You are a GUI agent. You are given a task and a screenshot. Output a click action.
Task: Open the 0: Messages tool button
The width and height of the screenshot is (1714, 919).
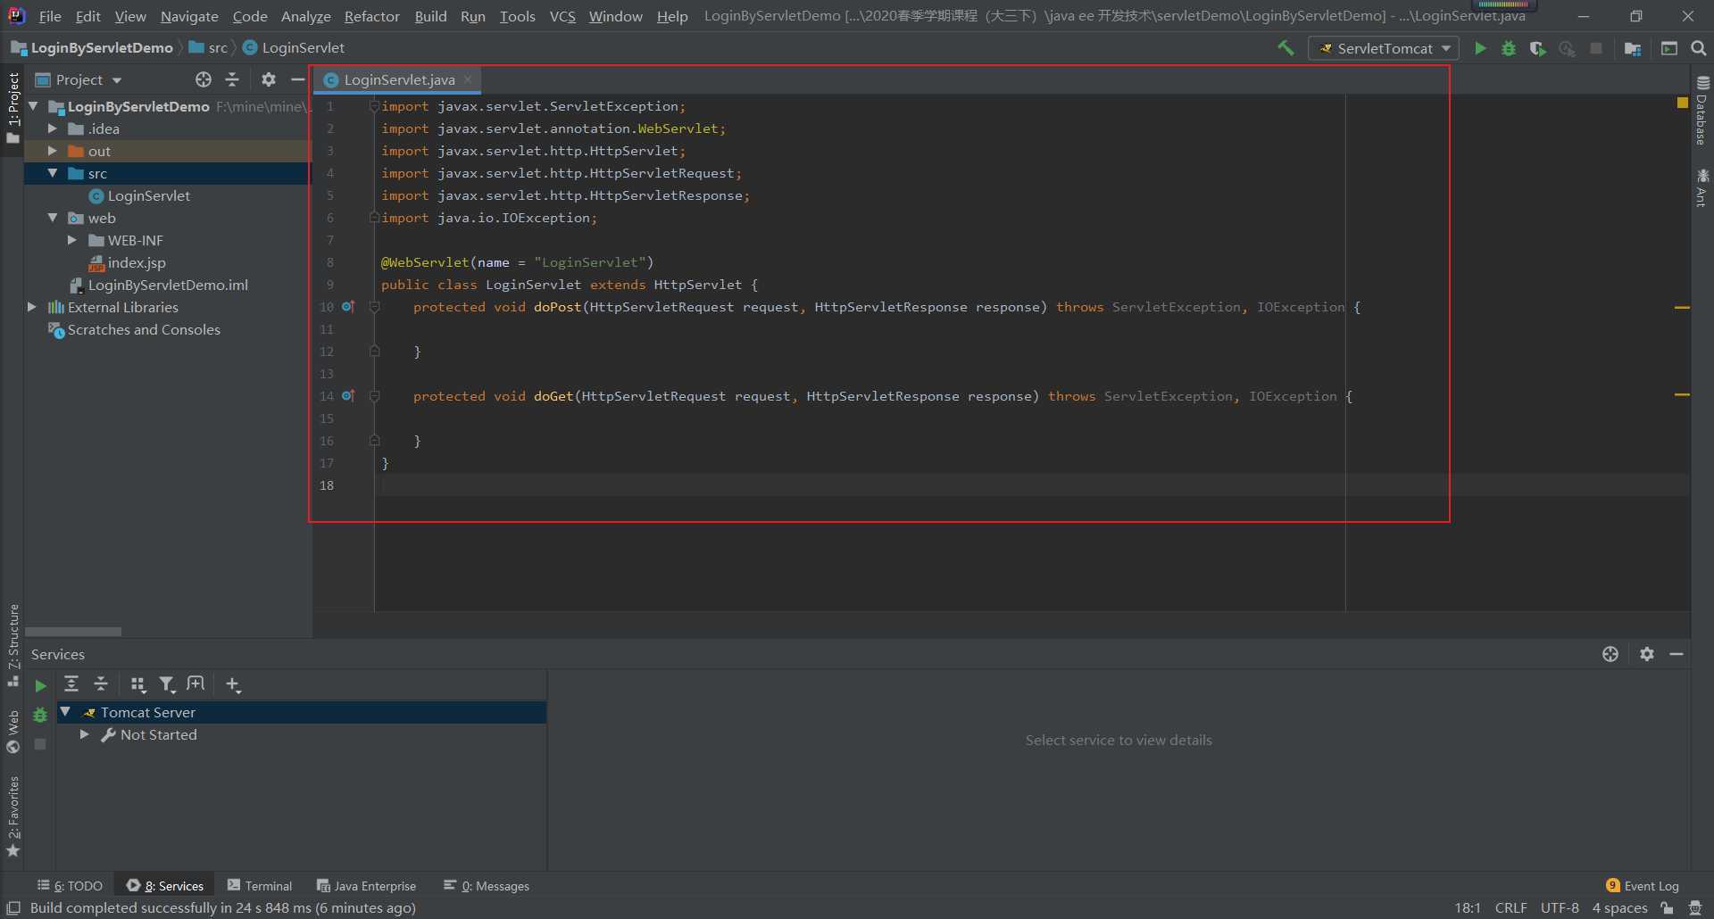pyautogui.click(x=487, y=886)
